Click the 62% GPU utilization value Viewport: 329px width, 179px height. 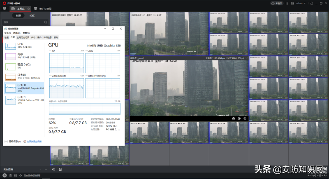52,123
